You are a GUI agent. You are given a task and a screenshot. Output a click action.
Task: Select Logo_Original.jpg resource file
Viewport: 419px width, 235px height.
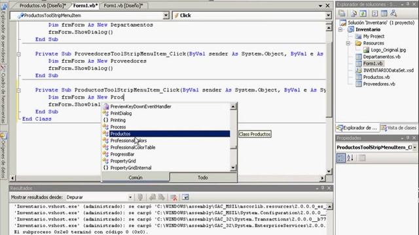(x=388, y=50)
